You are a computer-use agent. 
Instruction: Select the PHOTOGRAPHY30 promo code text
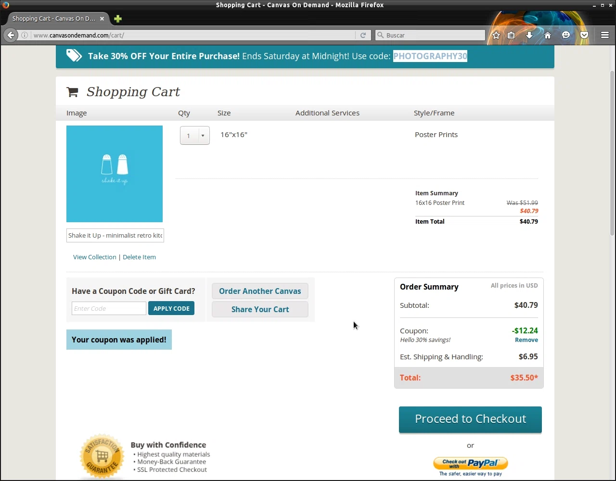[x=430, y=56]
